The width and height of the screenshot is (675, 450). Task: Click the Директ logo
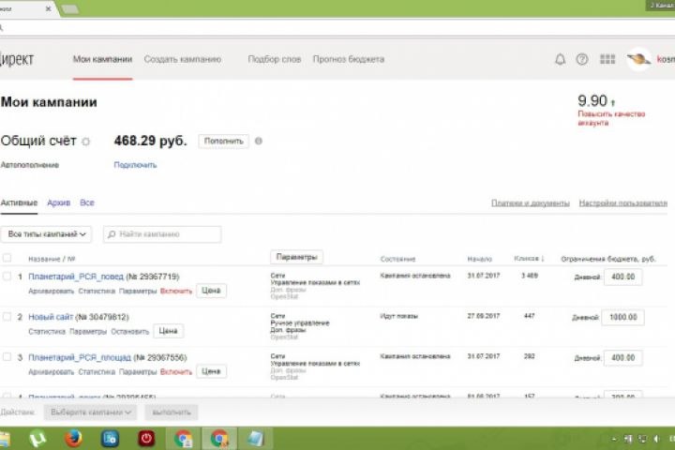[17, 59]
